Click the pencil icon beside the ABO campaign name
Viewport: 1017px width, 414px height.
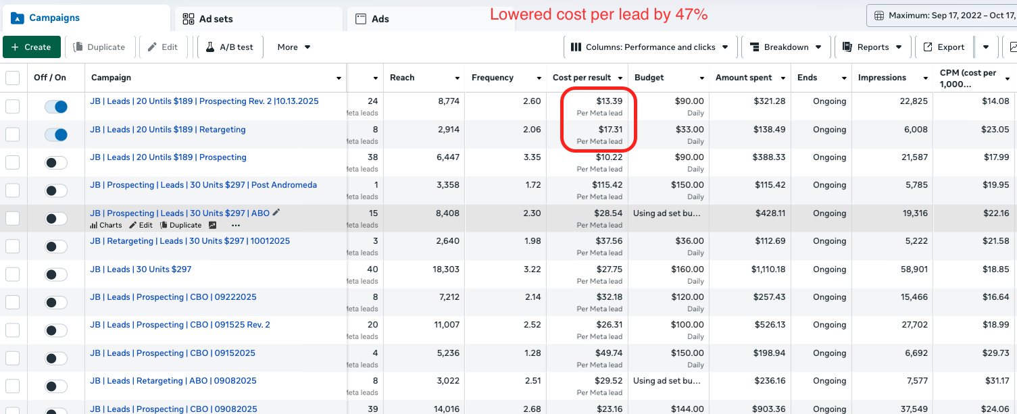click(x=276, y=213)
